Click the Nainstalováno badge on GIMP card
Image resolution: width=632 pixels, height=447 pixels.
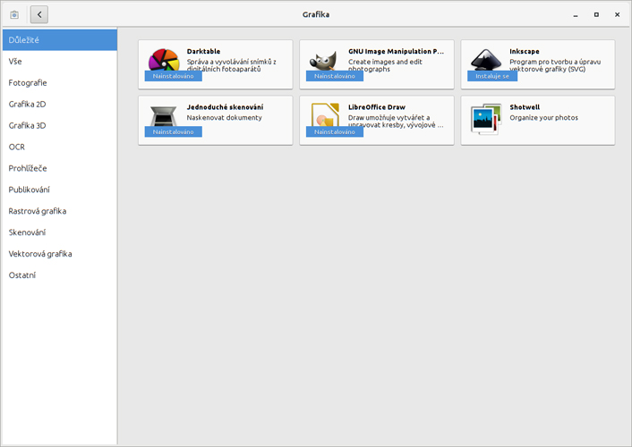pyautogui.click(x=335, y=76)
